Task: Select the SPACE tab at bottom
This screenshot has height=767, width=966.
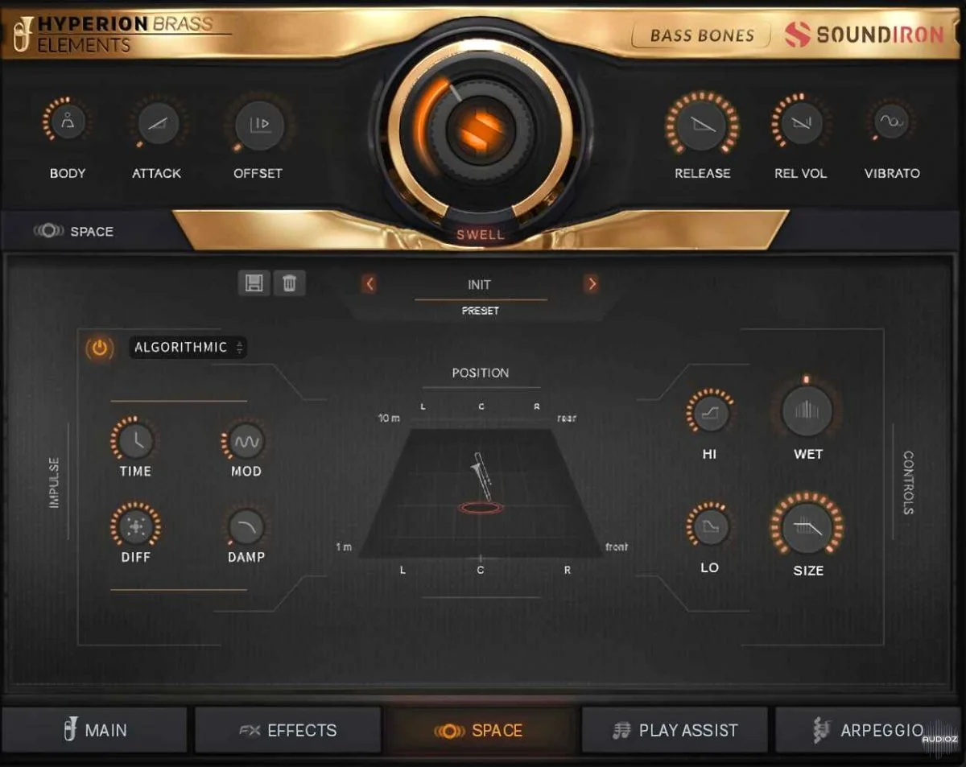Action: click(481, 730)
